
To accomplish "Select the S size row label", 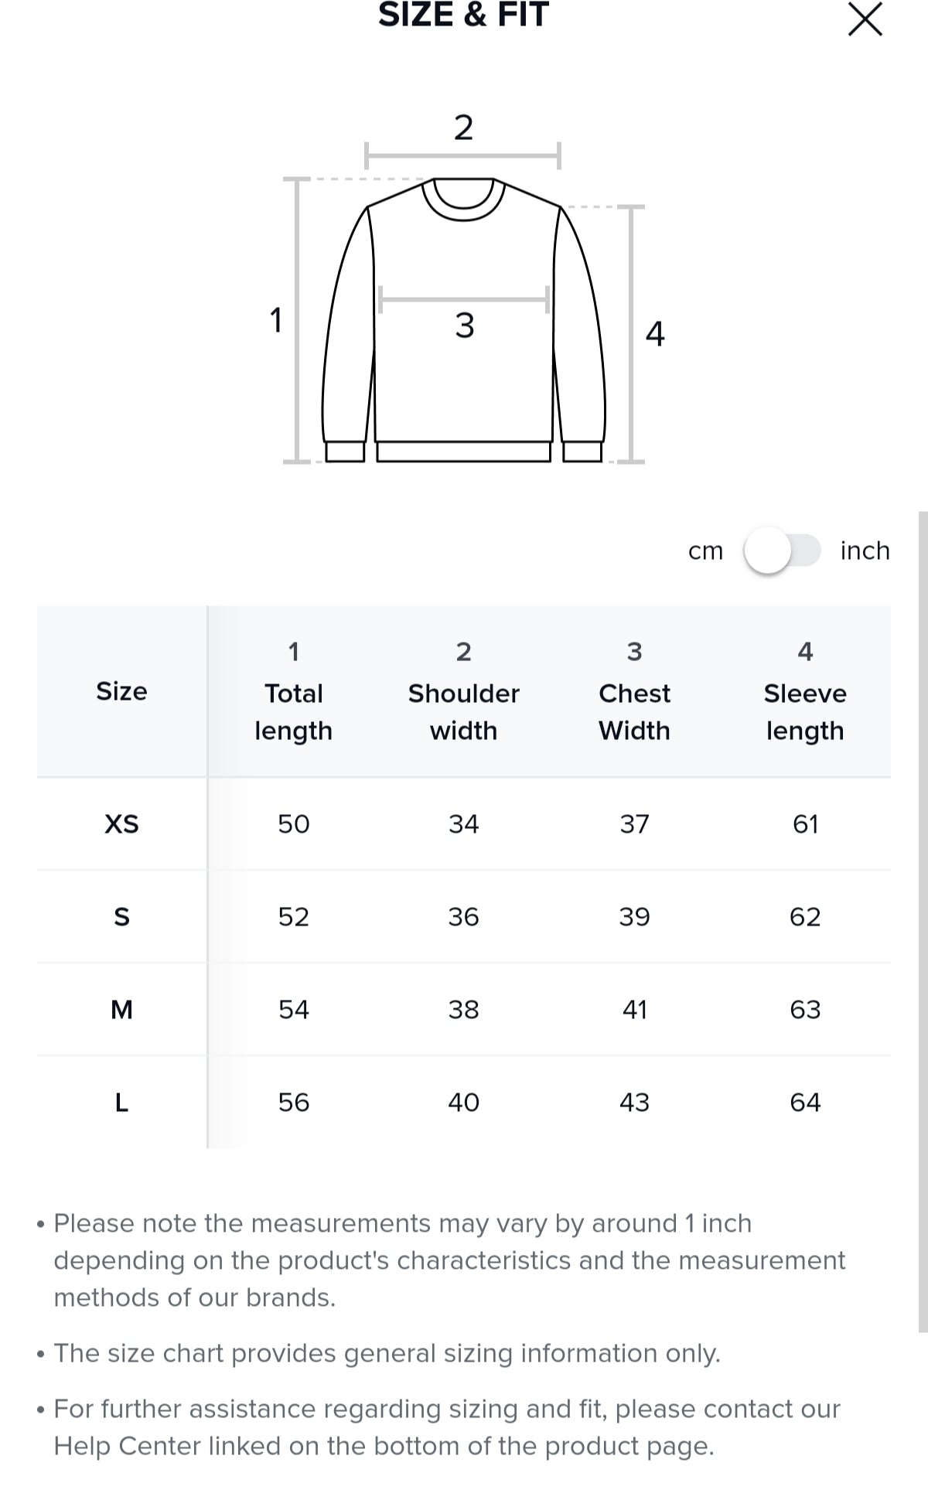I will coord(121,917).
